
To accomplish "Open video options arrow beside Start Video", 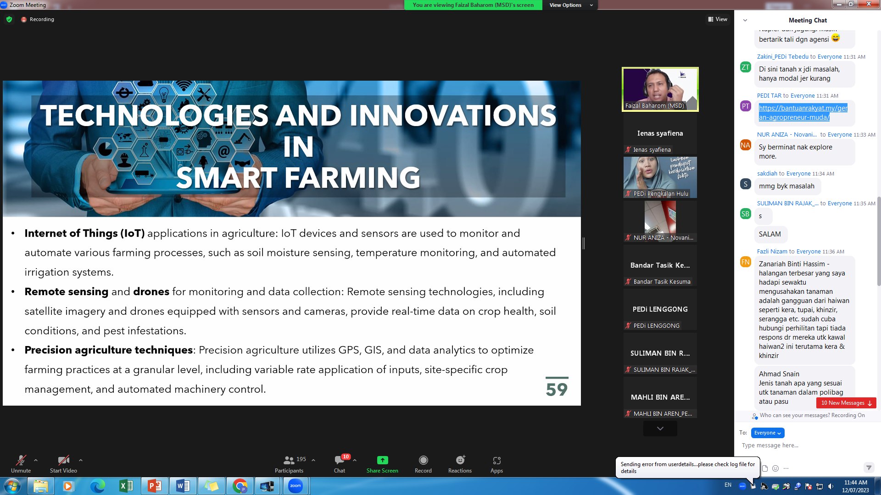I will (x=81, y=460).
